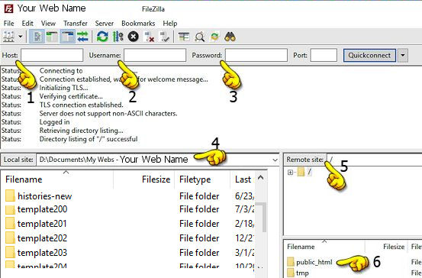Toggle the message log display
Screen dimensions: 422x278
37,37
